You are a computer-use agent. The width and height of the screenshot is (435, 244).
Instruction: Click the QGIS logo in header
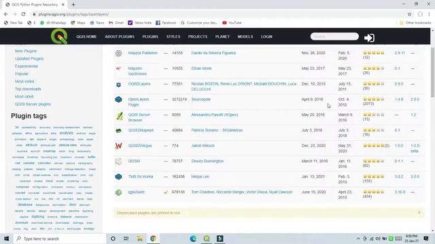tap(59, 36)
